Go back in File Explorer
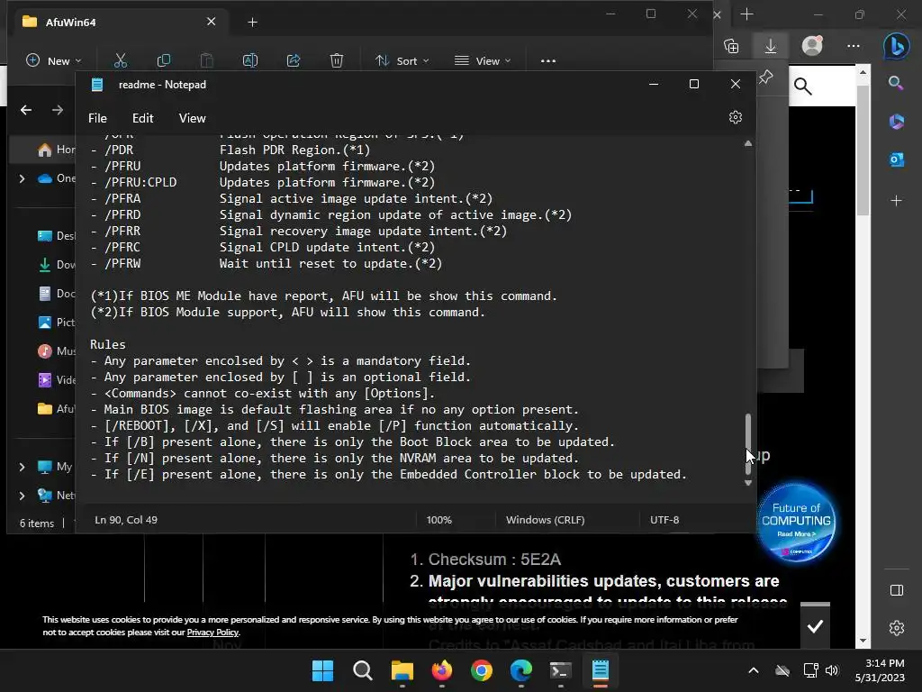Image resolution: width=922 pixels, height=692 pixels. click(x=26, y=110)
